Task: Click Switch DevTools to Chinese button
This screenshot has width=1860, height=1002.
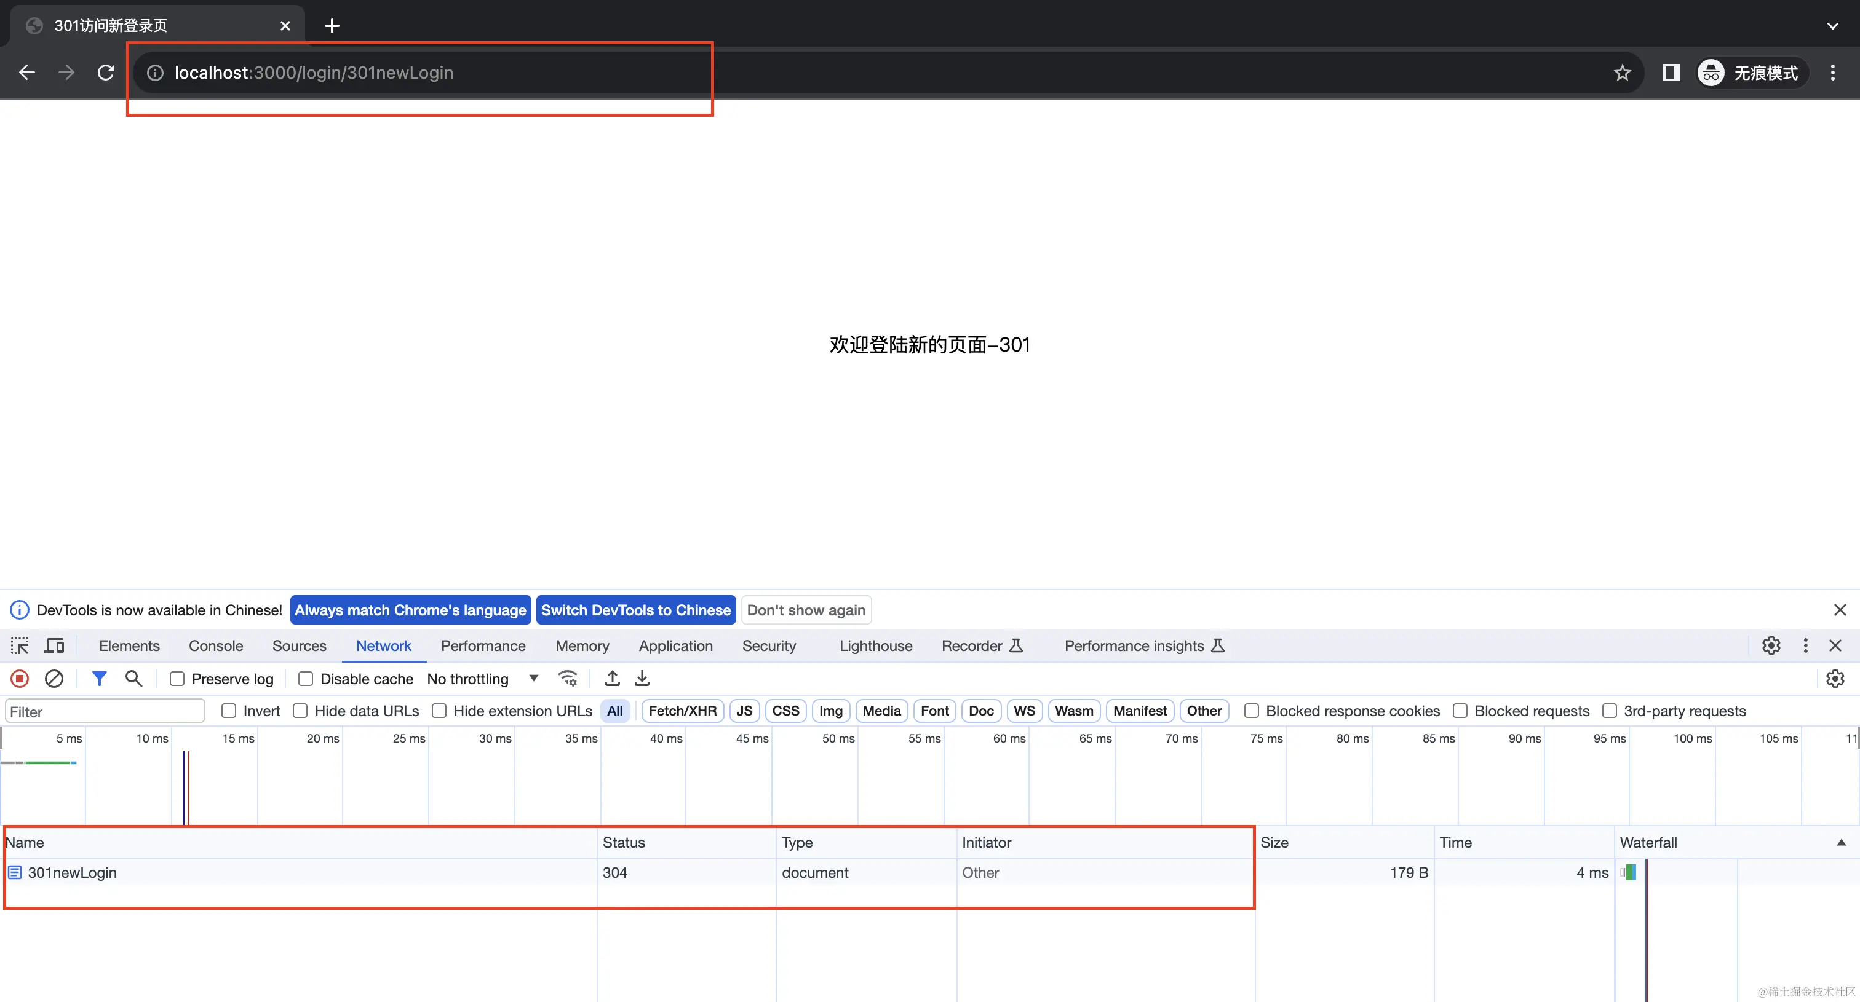Action: click(x=635, y=610)
